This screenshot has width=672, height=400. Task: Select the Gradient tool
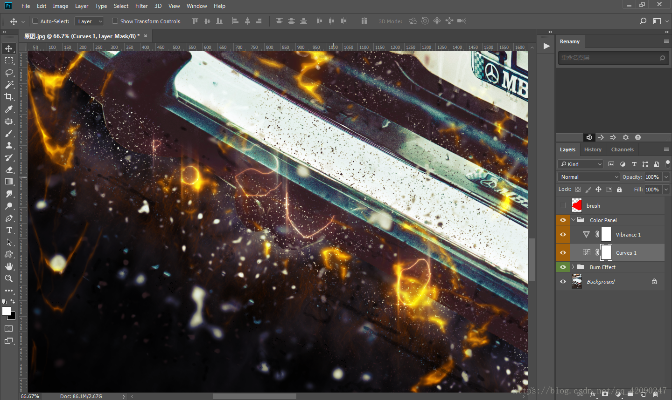[x=9, y=182]
